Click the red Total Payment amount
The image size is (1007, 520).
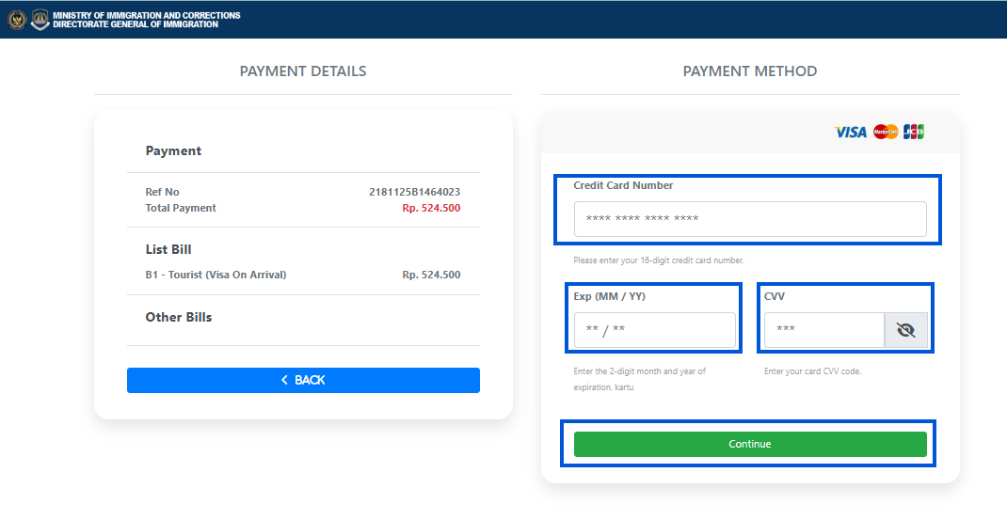431,208
